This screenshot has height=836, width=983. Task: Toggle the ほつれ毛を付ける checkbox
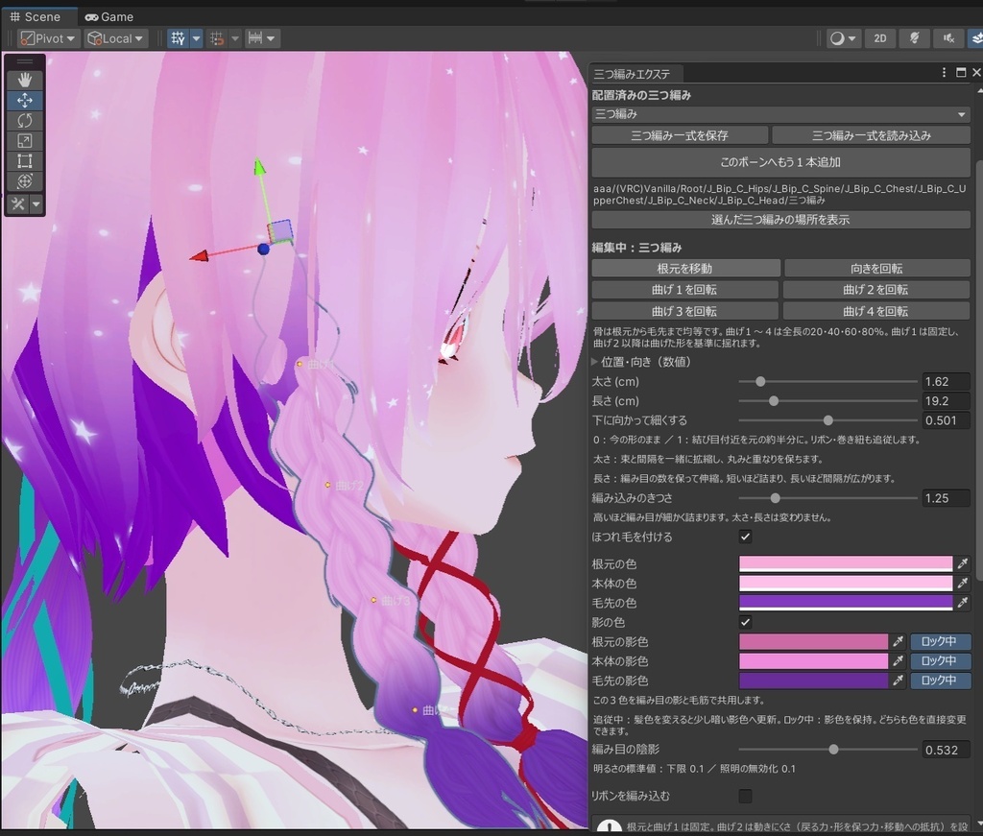coord(745,537)
